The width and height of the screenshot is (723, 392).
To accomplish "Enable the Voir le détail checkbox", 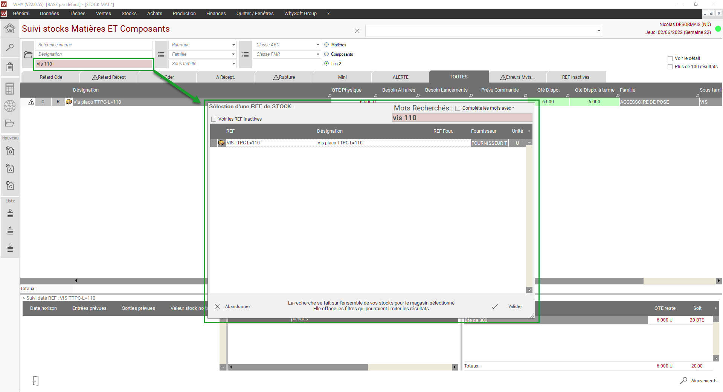I will point(670,58).
